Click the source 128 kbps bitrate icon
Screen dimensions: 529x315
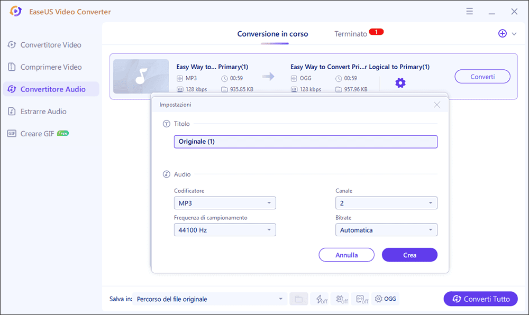pos(180,89)
